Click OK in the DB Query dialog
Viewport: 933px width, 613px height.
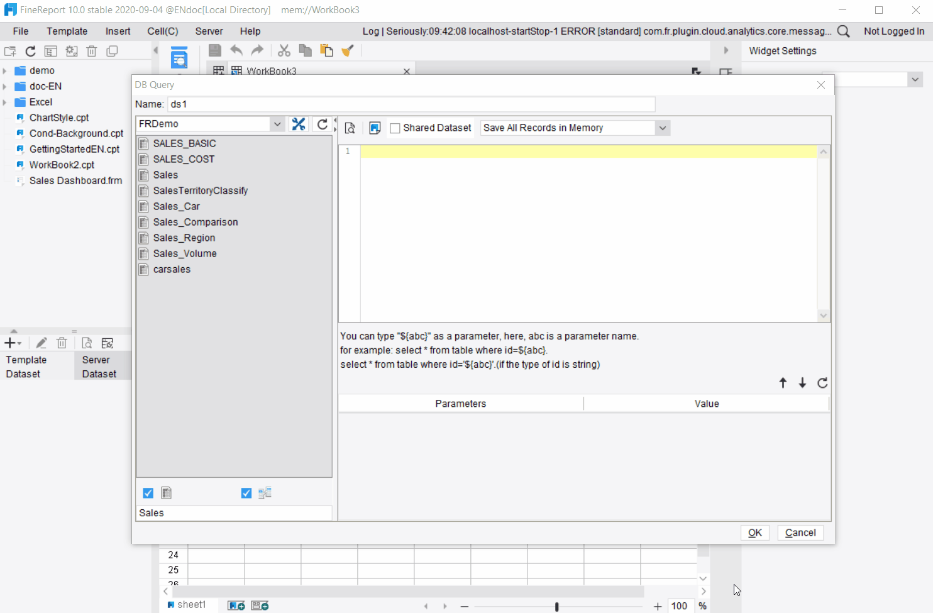click(755, 533)
